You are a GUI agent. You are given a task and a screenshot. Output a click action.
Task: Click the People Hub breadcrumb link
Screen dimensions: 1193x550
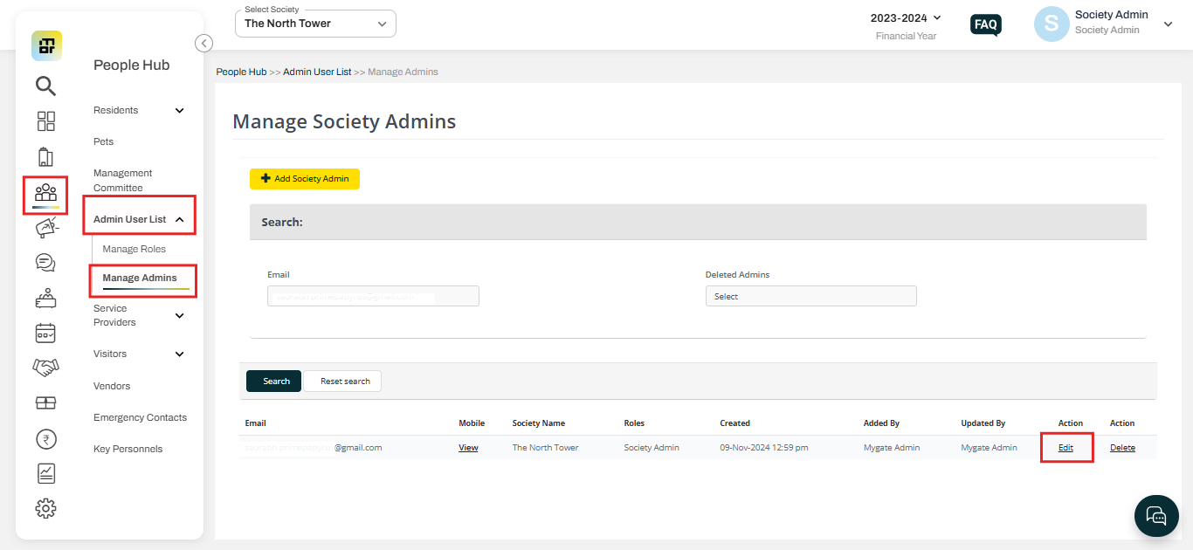pyautogui.click(x=241, y=72)
